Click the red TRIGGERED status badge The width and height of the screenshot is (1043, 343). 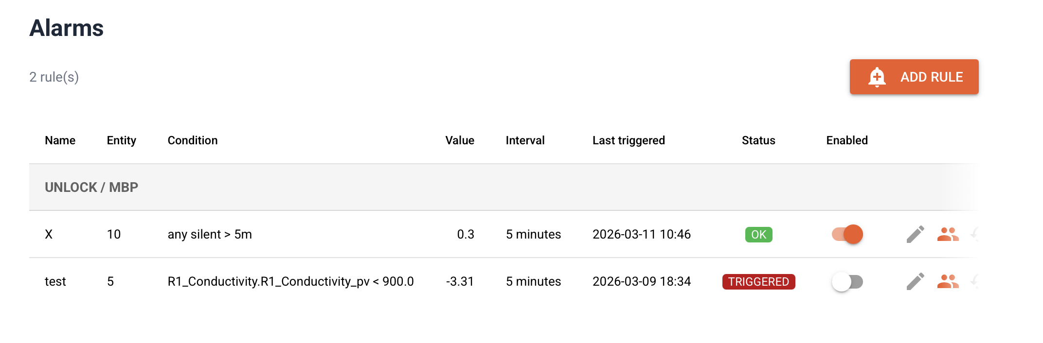click(758, 282)
